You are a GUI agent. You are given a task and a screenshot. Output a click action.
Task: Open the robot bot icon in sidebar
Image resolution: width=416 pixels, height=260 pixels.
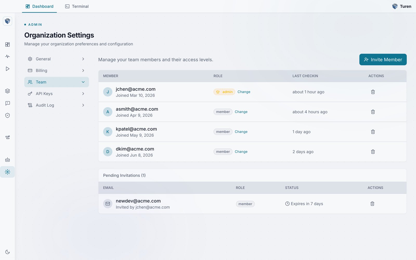[8, 160]
